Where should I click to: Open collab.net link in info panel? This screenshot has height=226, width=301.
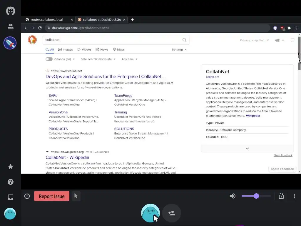coord(213,77)
